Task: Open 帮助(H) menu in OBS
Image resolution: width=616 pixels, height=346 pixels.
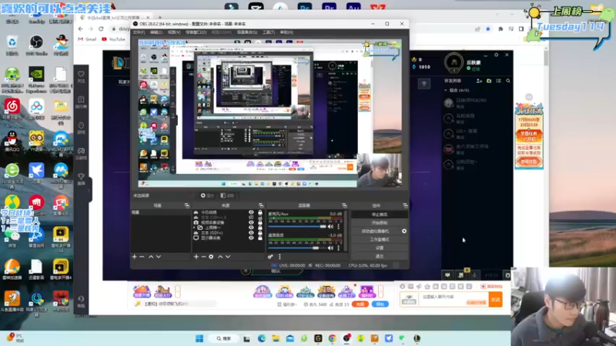Action: [286, 32]
